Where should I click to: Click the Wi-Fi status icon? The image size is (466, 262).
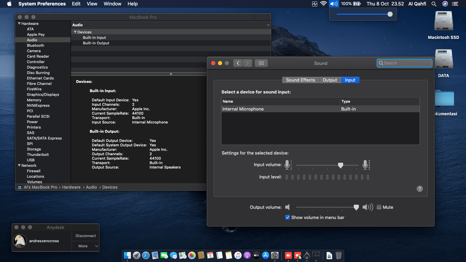coord(323,4)
